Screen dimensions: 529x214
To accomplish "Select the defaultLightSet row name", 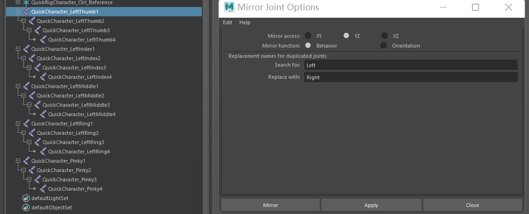I will pos(50,198).
